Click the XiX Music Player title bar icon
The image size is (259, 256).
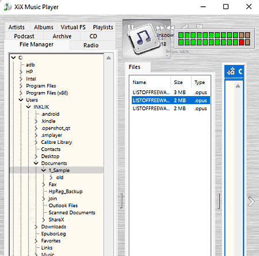(x=7, y=7)
